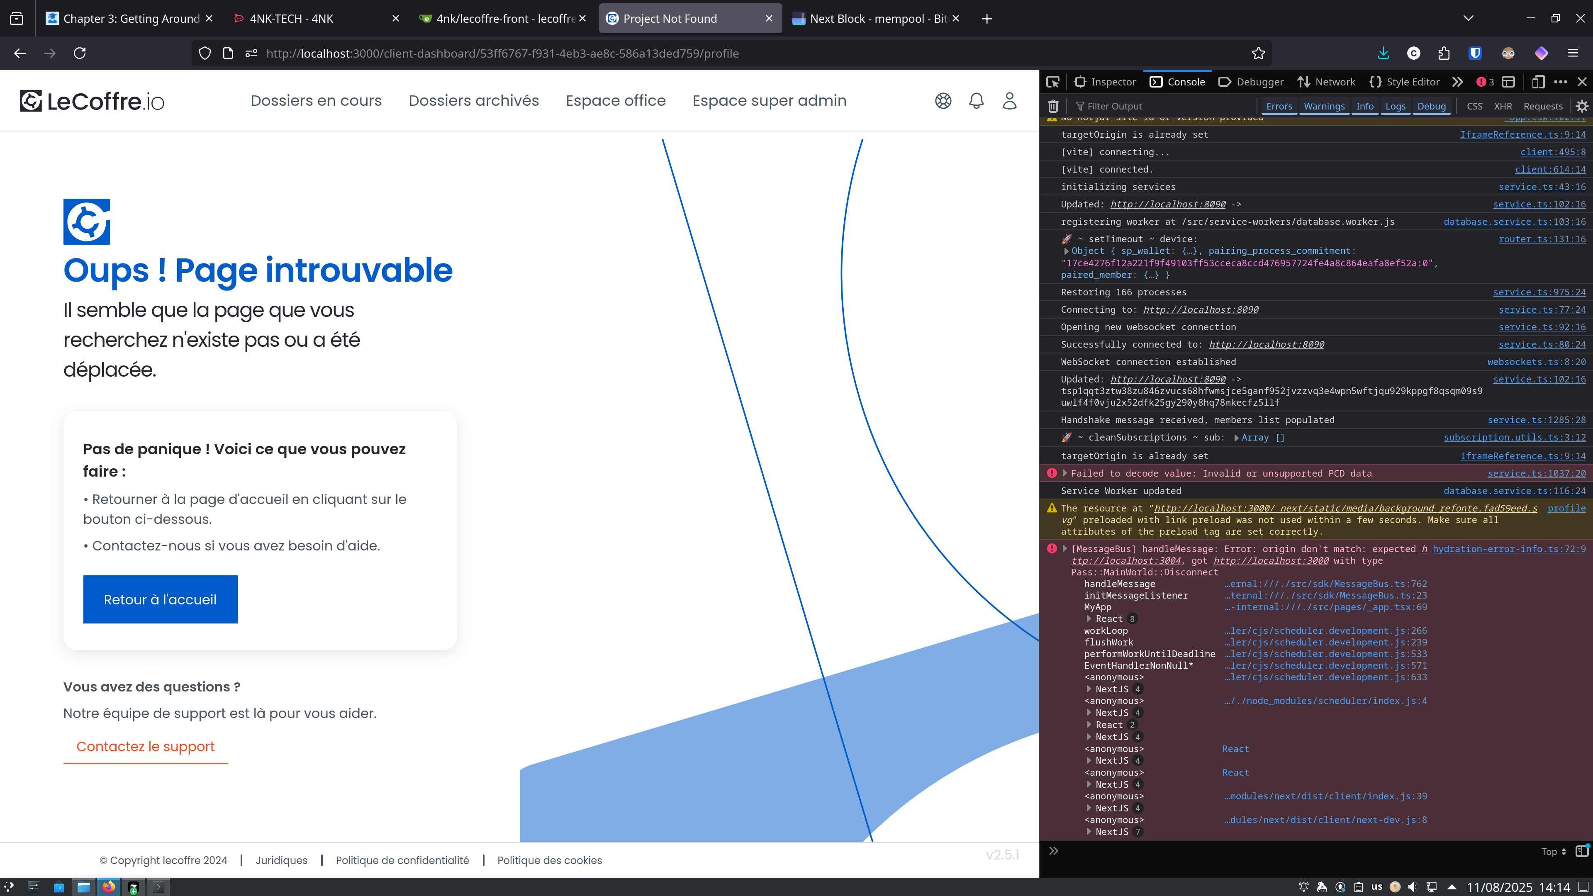Viewport: 1593px width, 896px height.
Task: Clear console output with trash icon
Action: pos(1053,106)
